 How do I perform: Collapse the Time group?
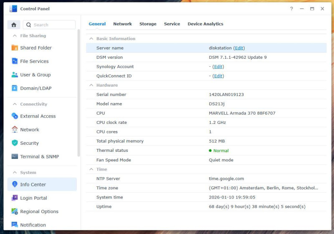[91, 169]
